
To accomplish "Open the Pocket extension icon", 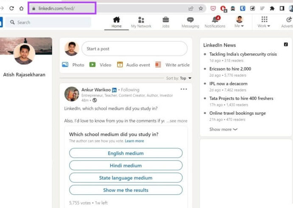I will (x=213, y=8).
